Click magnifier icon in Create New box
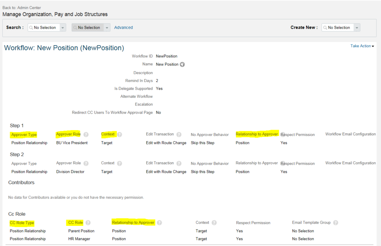This screenshot has width=381, height=246. pyautogui.click(x=325, y=28)
